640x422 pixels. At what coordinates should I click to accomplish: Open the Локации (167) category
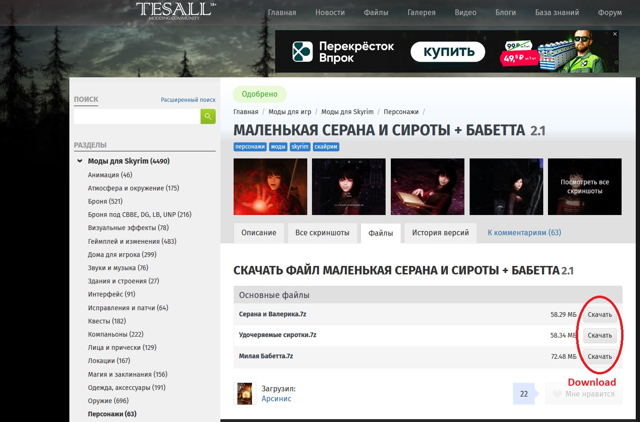[109, 361]
